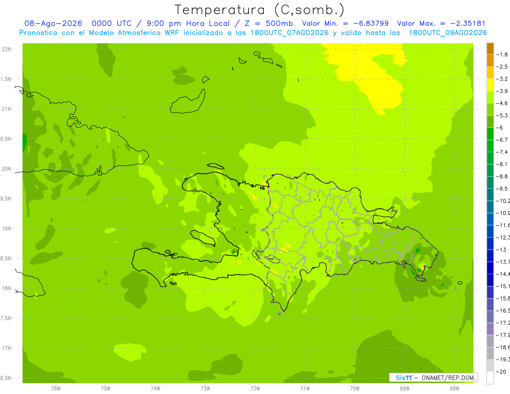Click the '74W' longitude label
Image resolution: width=510 pixels, height=394 pixels.
click(x=156, y=388)
